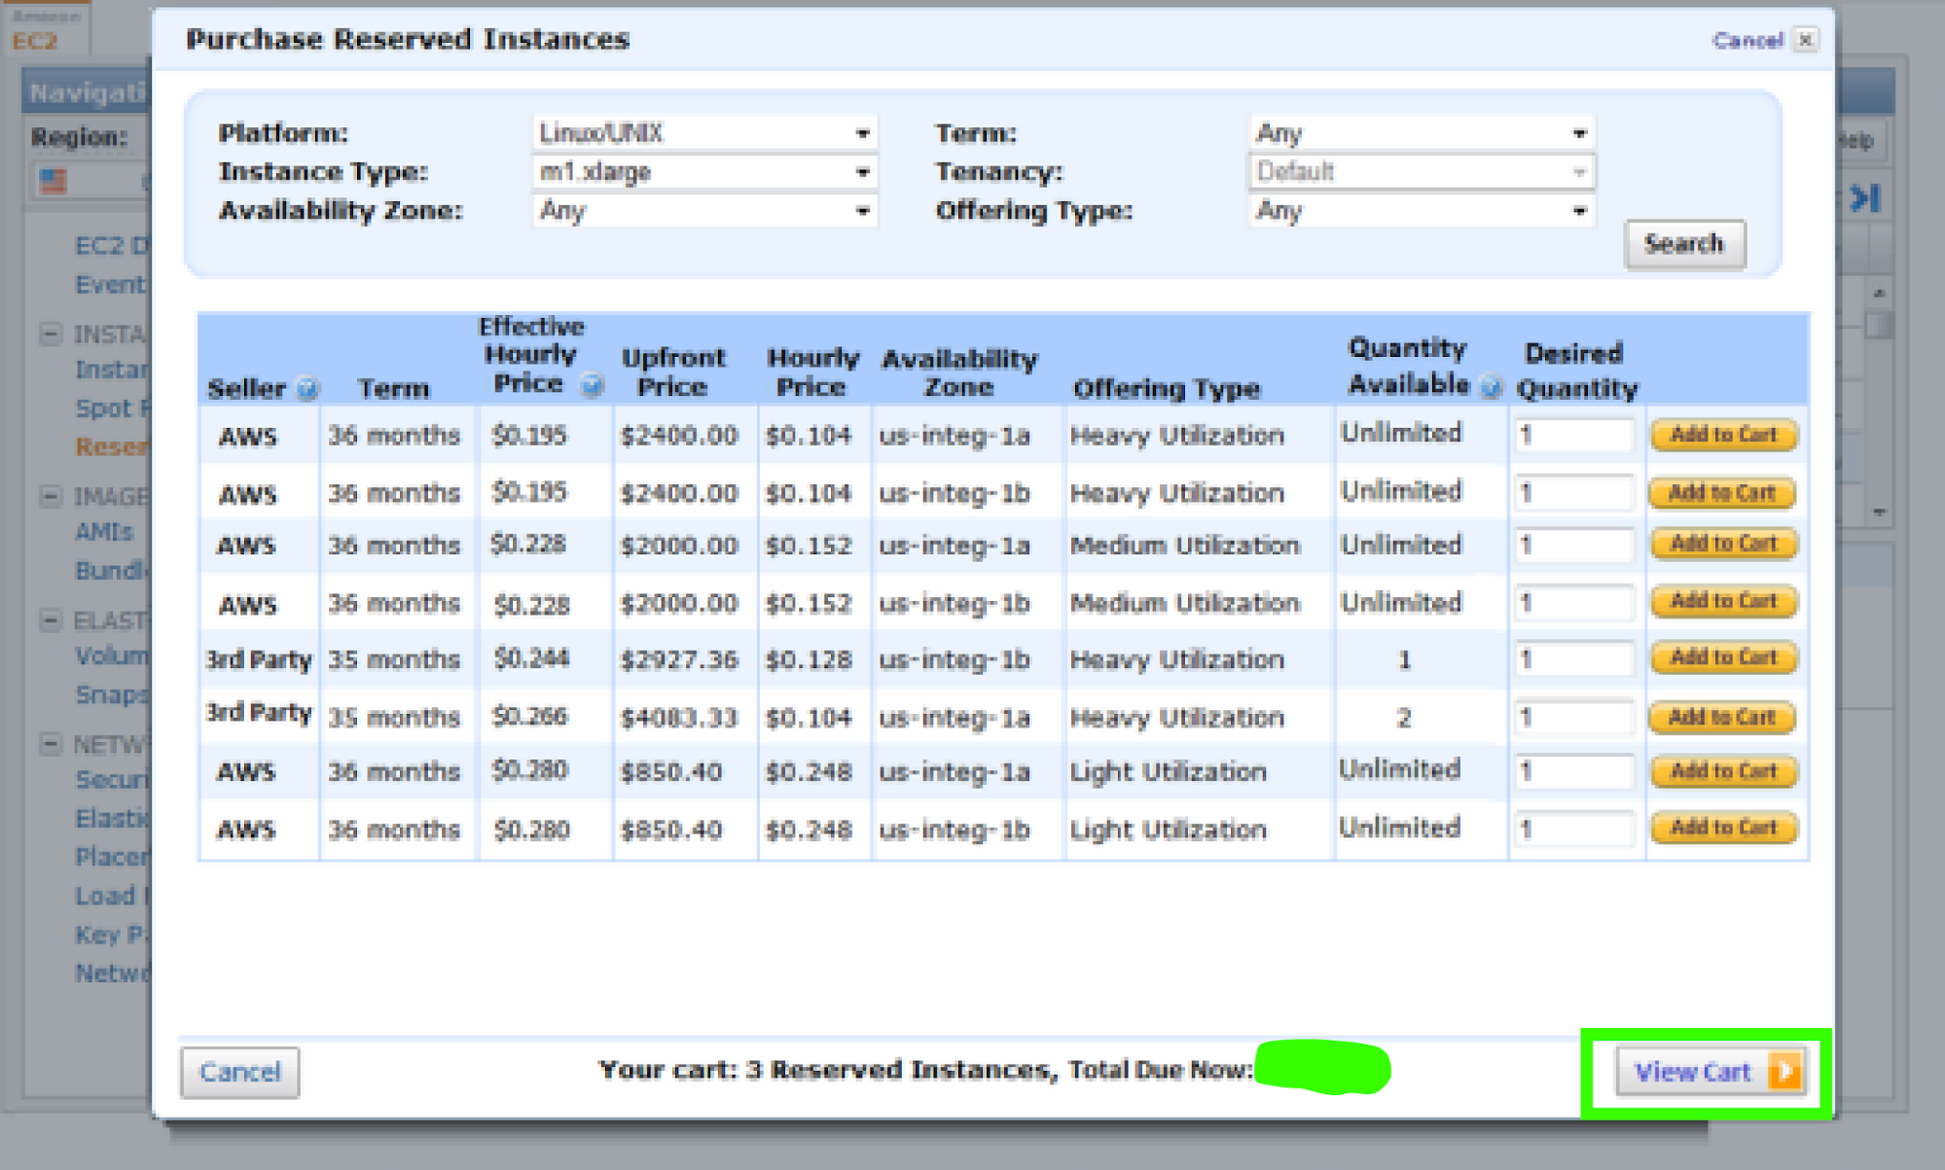Click the background pane scrollbar up arrow
The image size is (1945, 1170).
pyautogui.click(x=1879, y=293)
